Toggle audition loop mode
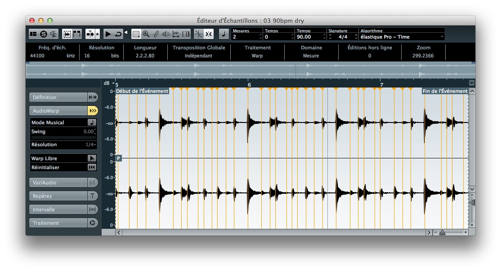This screenshot has height=271, width=501. (118, 34)
